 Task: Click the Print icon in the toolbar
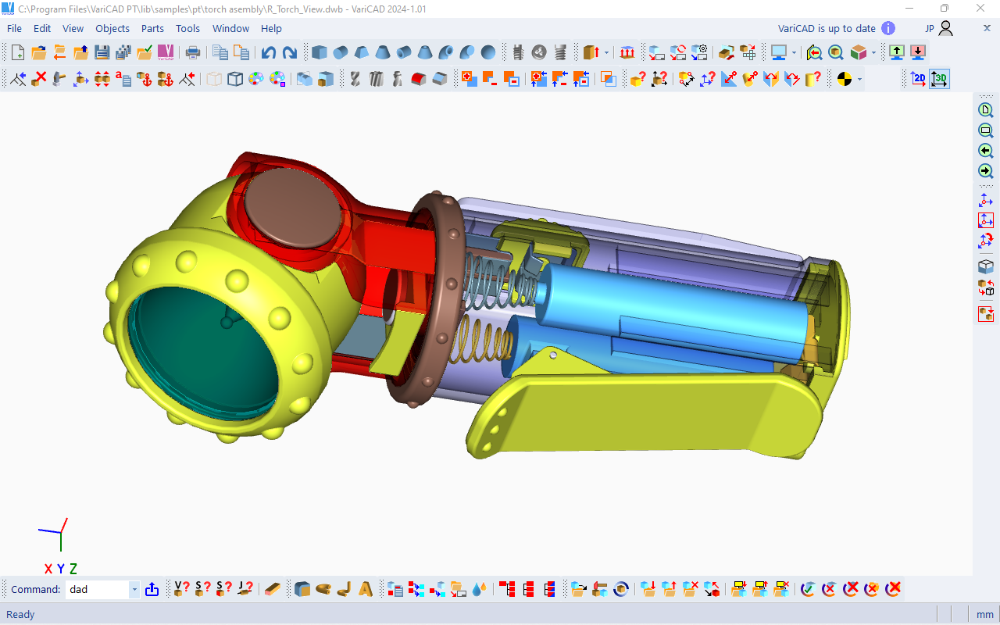(192, 52)
